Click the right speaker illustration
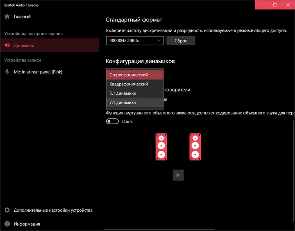The height and width of the screenshot is (231, 295). point(195,147)
